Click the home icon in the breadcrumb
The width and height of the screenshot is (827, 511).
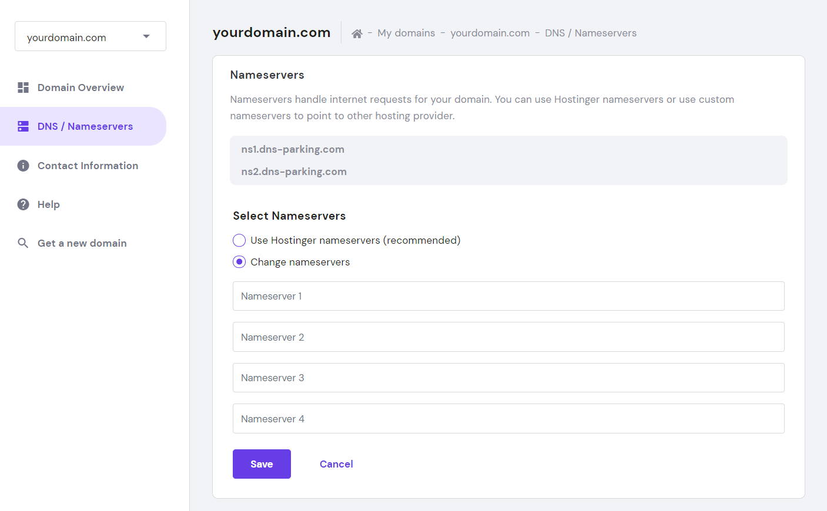pos(357,33)
